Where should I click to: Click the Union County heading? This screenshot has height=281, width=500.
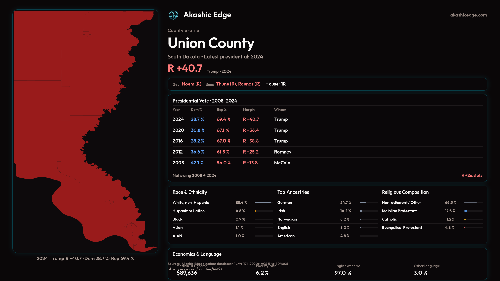coord(211,43)
